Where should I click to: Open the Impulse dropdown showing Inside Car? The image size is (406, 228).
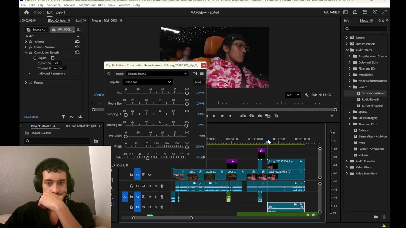pyautogui.click(x=147, y=82)
